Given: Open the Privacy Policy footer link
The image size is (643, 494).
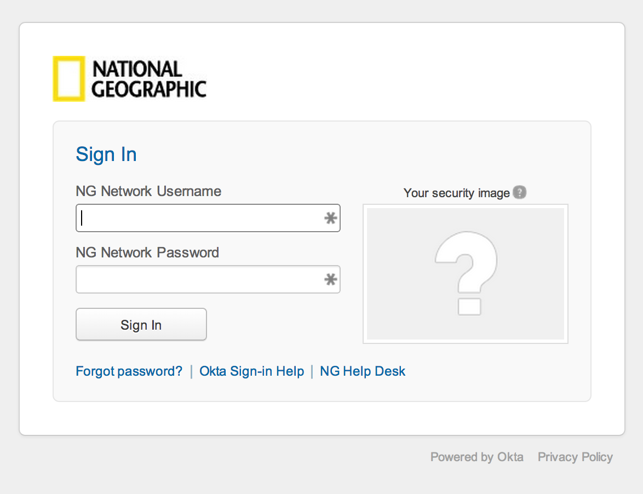Looking at the screenshot, I should click(575, 457).
